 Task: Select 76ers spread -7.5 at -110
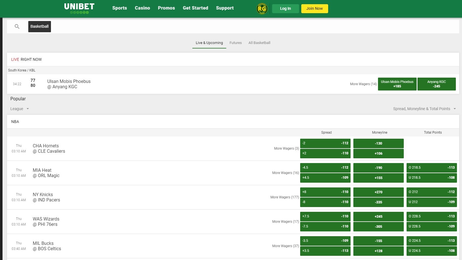(x=325, y=226)
